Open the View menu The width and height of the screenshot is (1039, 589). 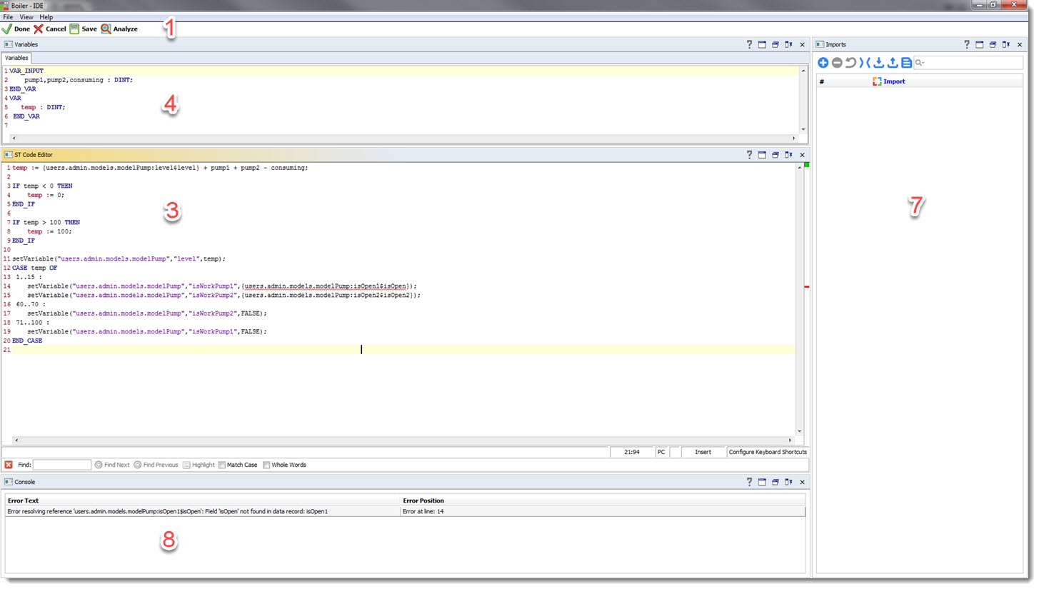tap(26, 17)
